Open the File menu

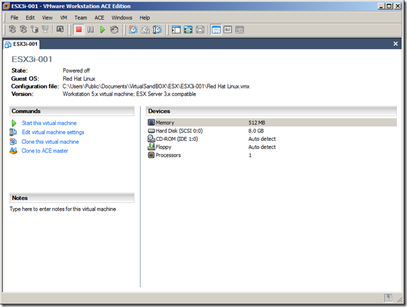15,18
